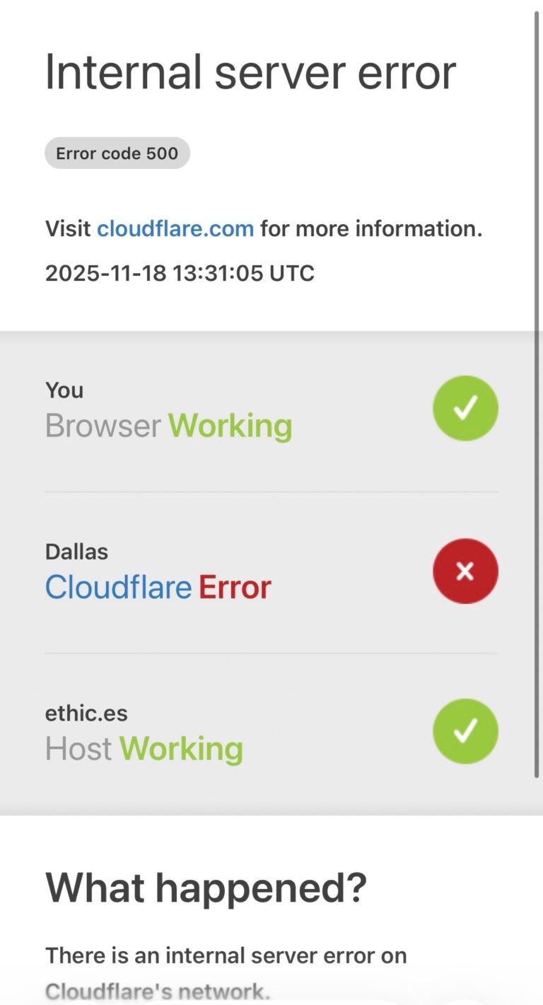Click the green Host Working checkmark icon
Image resolution: width=543 pixels, height=1005 pixels.
465,731
